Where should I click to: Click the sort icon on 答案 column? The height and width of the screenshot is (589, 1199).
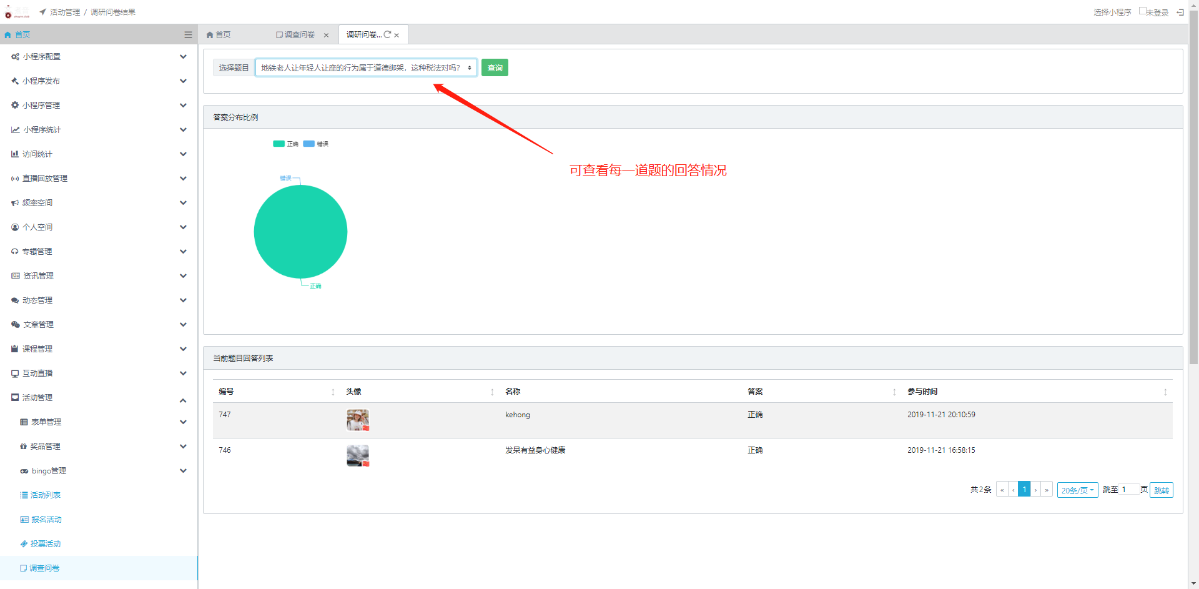click(x=894, y=392)
